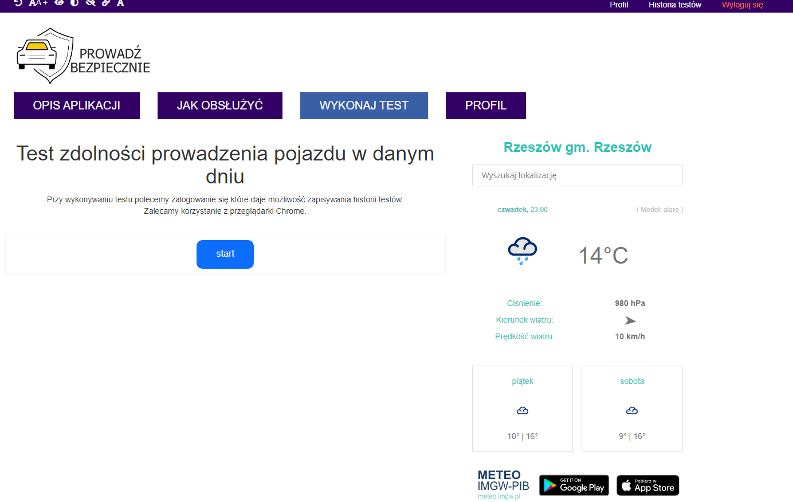793x502 pixels.
Task: Click the eye accessibility icon
Action: 59,3
